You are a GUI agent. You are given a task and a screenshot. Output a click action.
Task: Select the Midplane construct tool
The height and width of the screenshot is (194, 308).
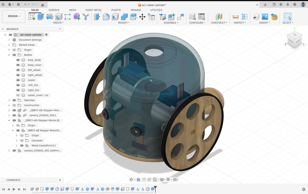tap(219, 17)
